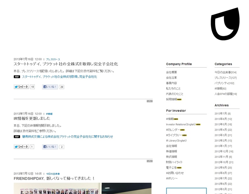This screenshot has width=249, height=194.
Task: Click the black eye-shaped site logo
Action: click(225, 24)
